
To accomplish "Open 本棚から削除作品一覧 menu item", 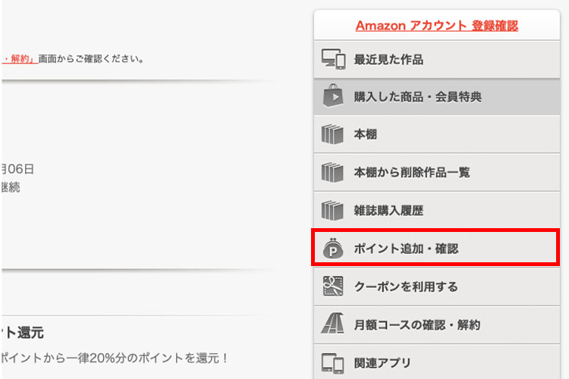I will [412, 173].
